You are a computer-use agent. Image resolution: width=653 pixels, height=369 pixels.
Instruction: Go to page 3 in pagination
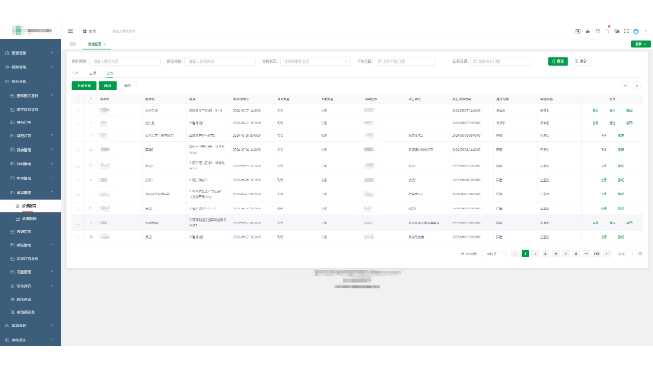545,253
